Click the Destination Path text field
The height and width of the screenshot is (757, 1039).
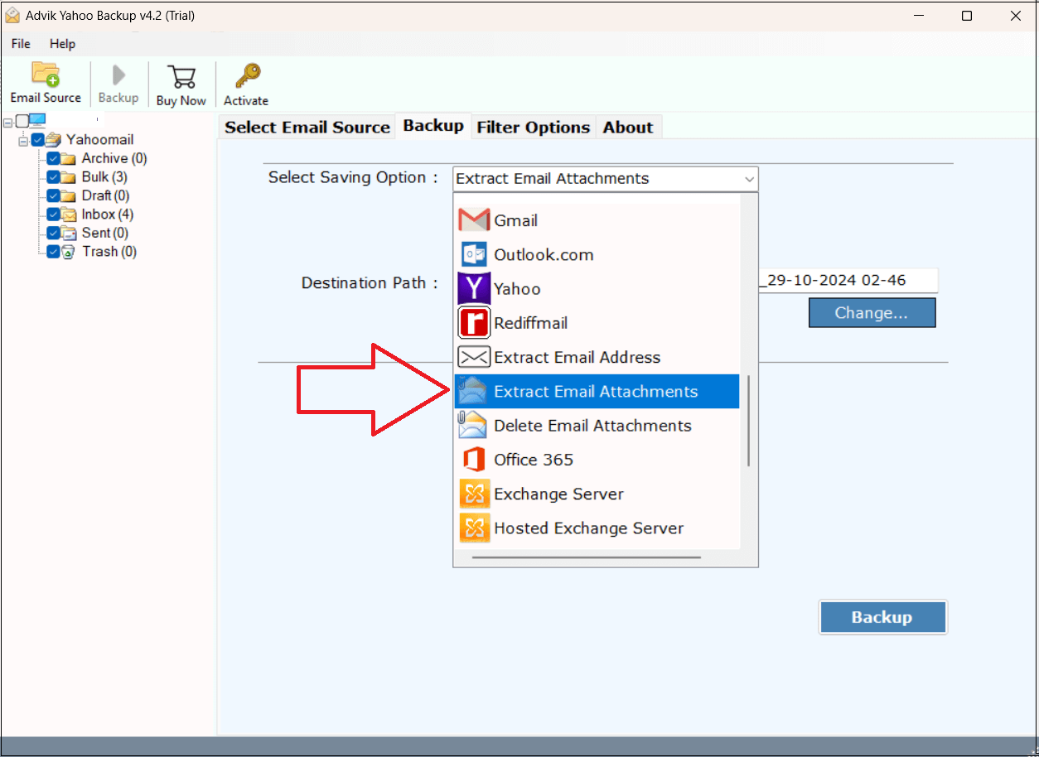tap(847, 280)
